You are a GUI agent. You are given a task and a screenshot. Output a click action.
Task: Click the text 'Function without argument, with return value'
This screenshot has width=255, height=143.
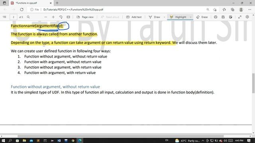point(63,67)
